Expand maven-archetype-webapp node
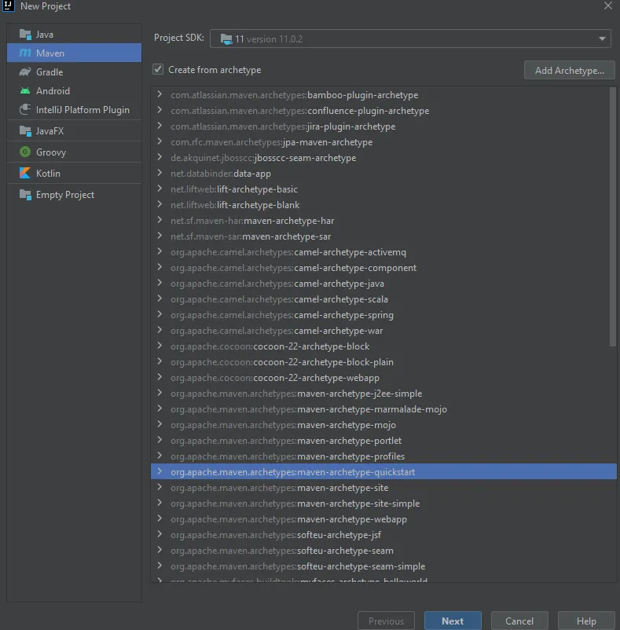 [160, 518]
